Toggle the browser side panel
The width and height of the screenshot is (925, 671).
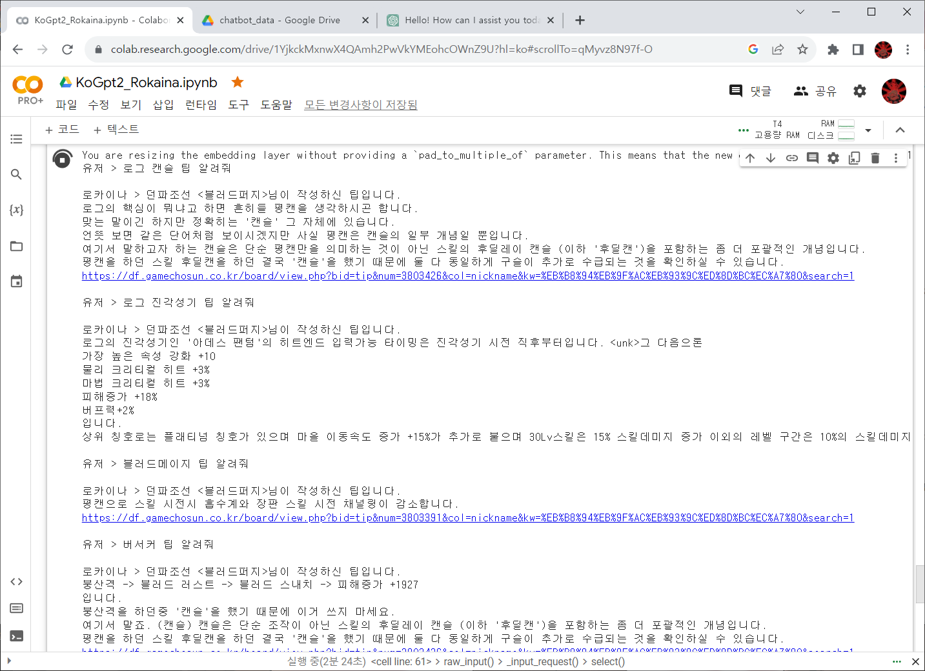tap(858, 49)
